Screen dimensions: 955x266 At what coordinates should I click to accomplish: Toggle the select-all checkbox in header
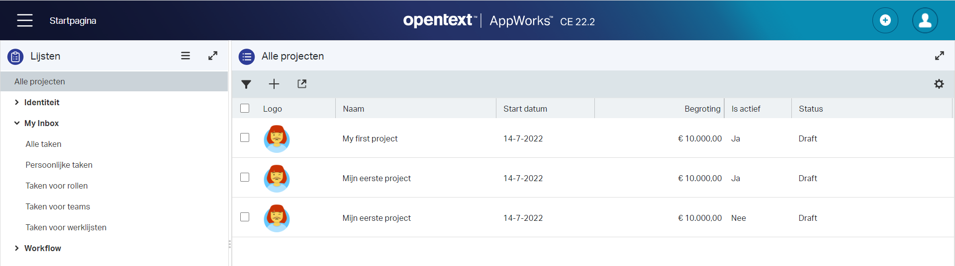pyautogui.click(x=245, y=108)
